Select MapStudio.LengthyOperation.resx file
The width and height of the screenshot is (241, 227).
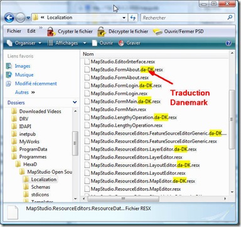[x=124, y=125]
